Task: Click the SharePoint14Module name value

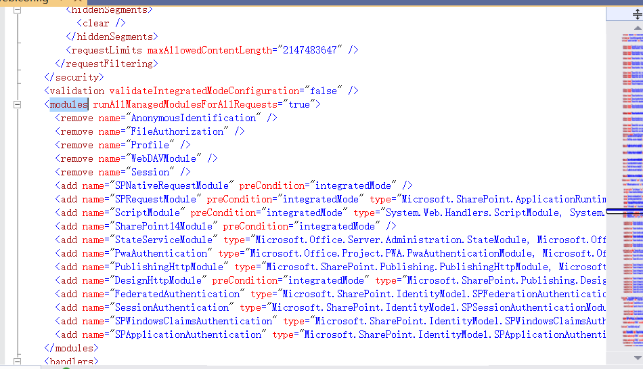Action: point(164,226)
